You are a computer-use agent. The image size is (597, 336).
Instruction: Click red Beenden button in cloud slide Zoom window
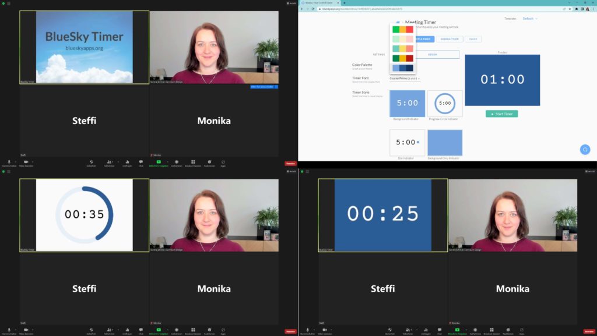[x=290, y=164]
